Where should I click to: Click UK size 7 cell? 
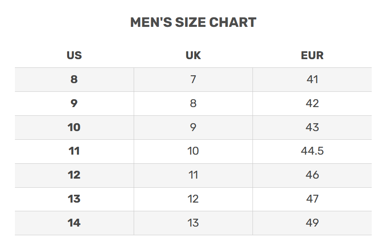coord(193,79)
